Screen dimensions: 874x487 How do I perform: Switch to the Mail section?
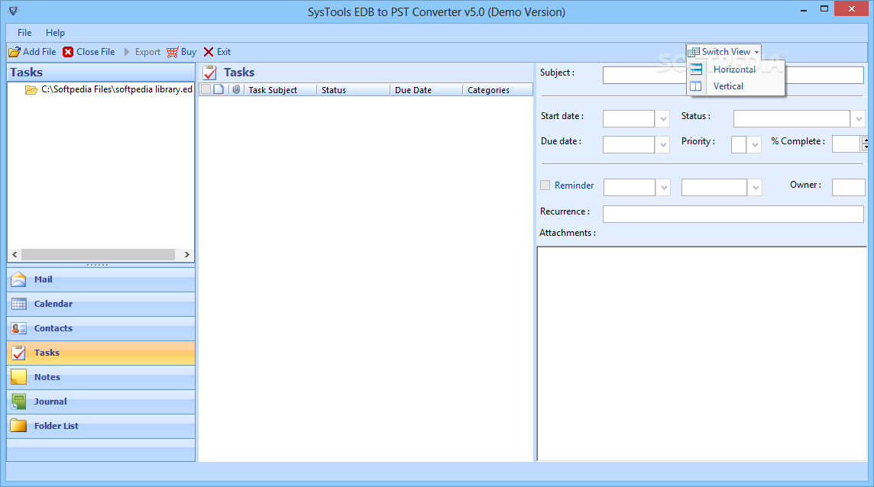click(101, 279)
